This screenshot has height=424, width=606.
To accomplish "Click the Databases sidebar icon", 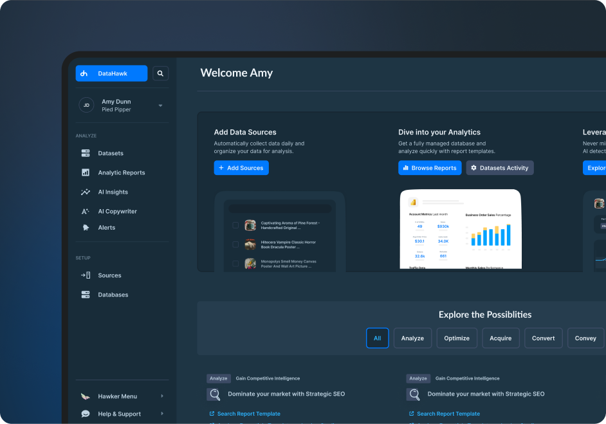I will pos(86,295).
